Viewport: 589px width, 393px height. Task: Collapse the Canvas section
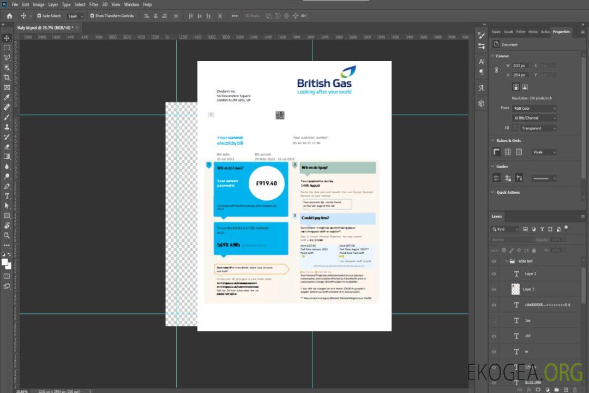coord(493,56)
